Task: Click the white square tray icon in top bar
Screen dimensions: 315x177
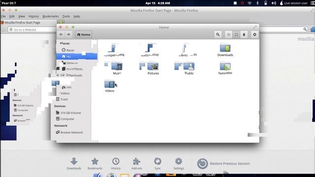Action: 235,3
